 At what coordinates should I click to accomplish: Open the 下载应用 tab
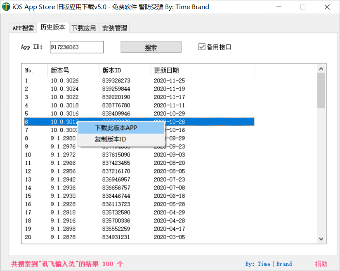[84, 28]
